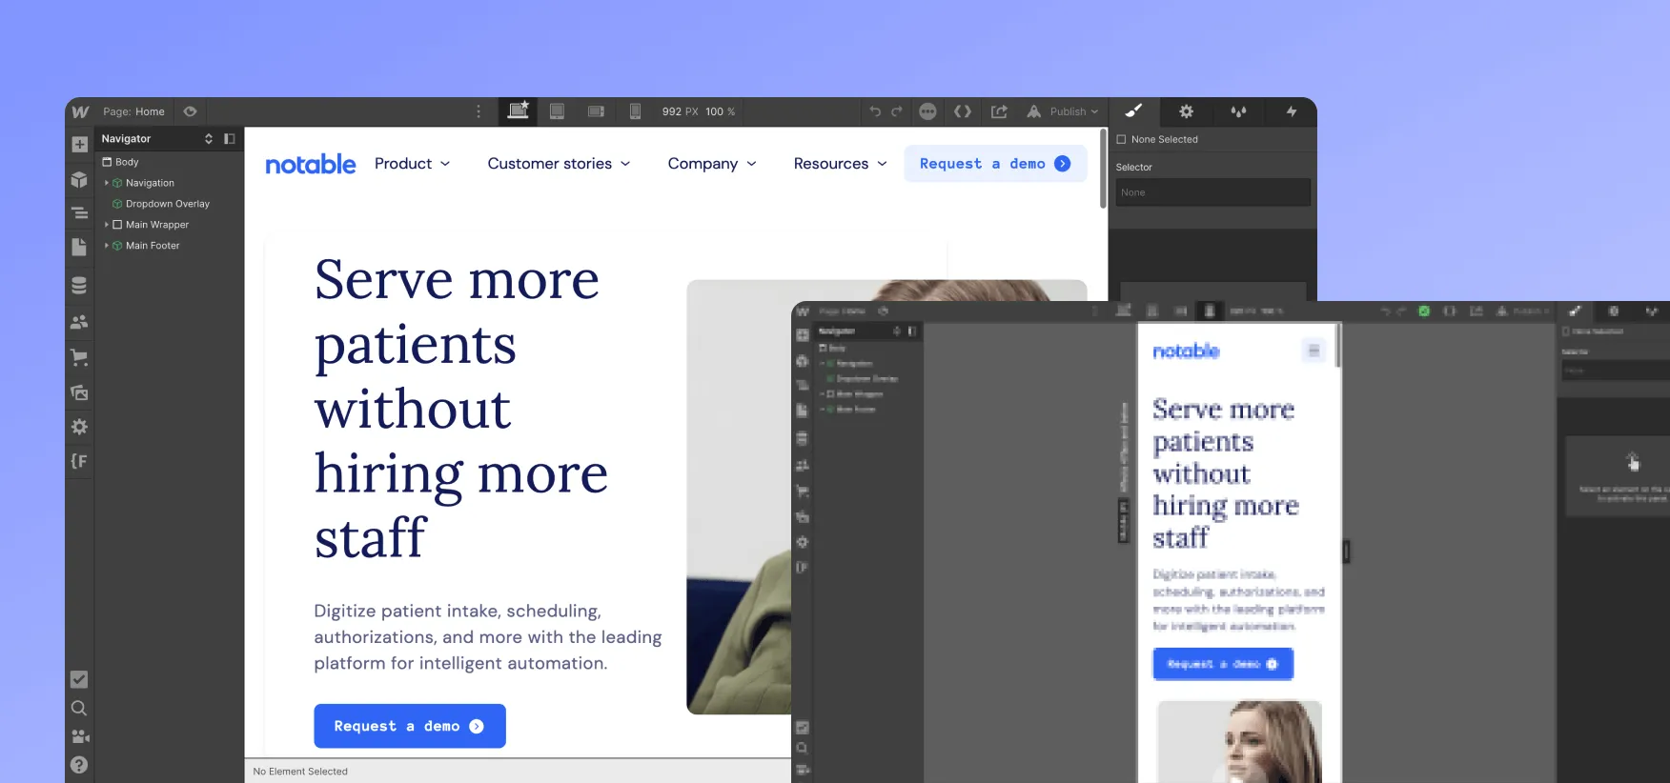Switch to the Style brush tab
The width and height of the screenshot is (1670, 783).
tap(1133, 111)
